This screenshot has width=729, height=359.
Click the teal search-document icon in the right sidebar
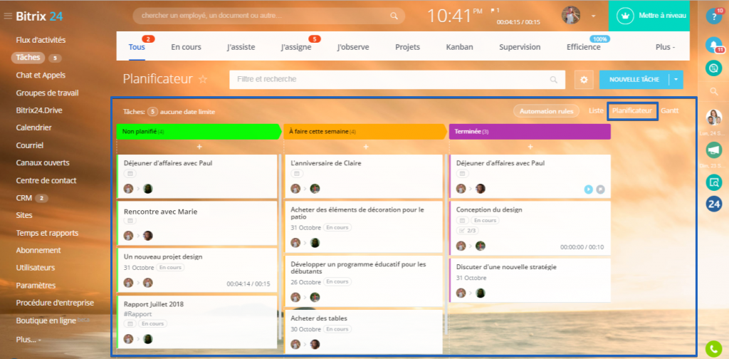[713, 182]
